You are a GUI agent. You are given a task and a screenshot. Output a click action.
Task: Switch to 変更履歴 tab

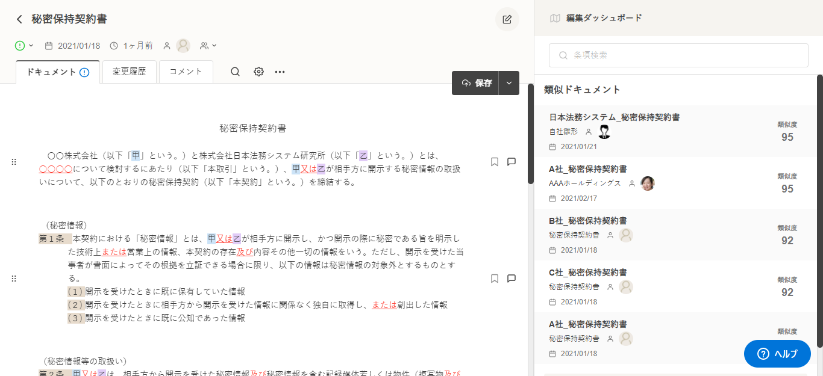click(129, 72)
